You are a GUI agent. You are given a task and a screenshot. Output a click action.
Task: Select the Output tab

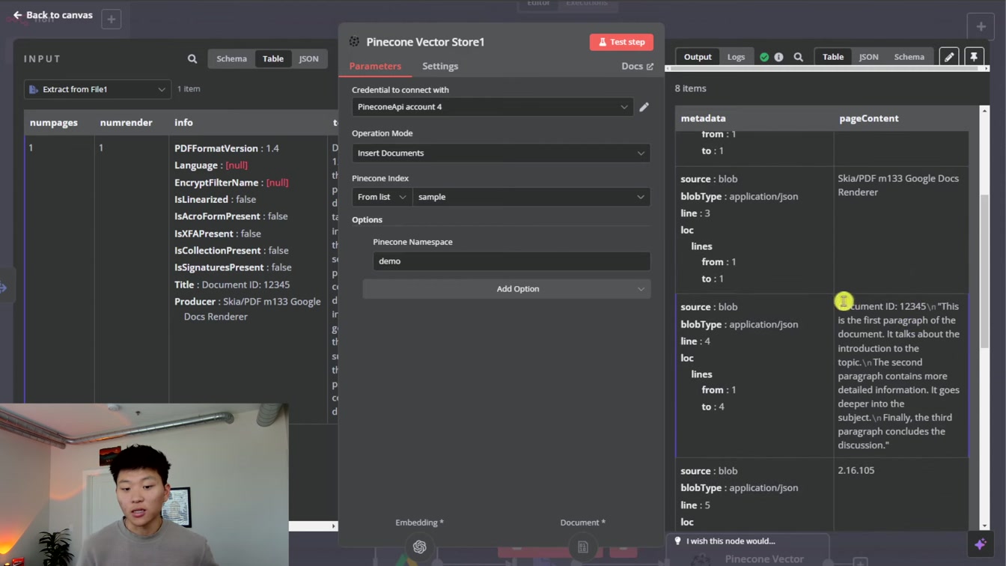point(698,57)
